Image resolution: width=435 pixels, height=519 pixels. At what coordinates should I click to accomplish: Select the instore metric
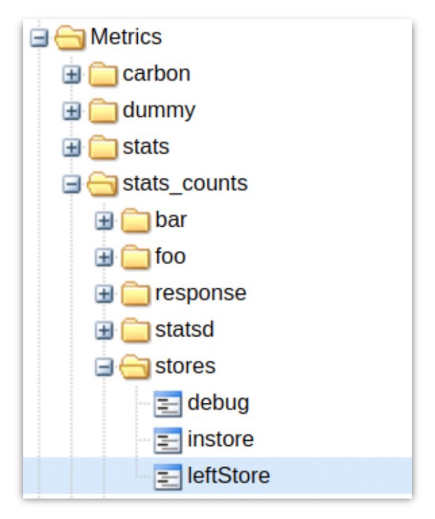point(220,439)
